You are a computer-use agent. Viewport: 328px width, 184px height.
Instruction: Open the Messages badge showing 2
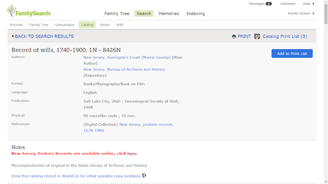(x=269, y=4)
